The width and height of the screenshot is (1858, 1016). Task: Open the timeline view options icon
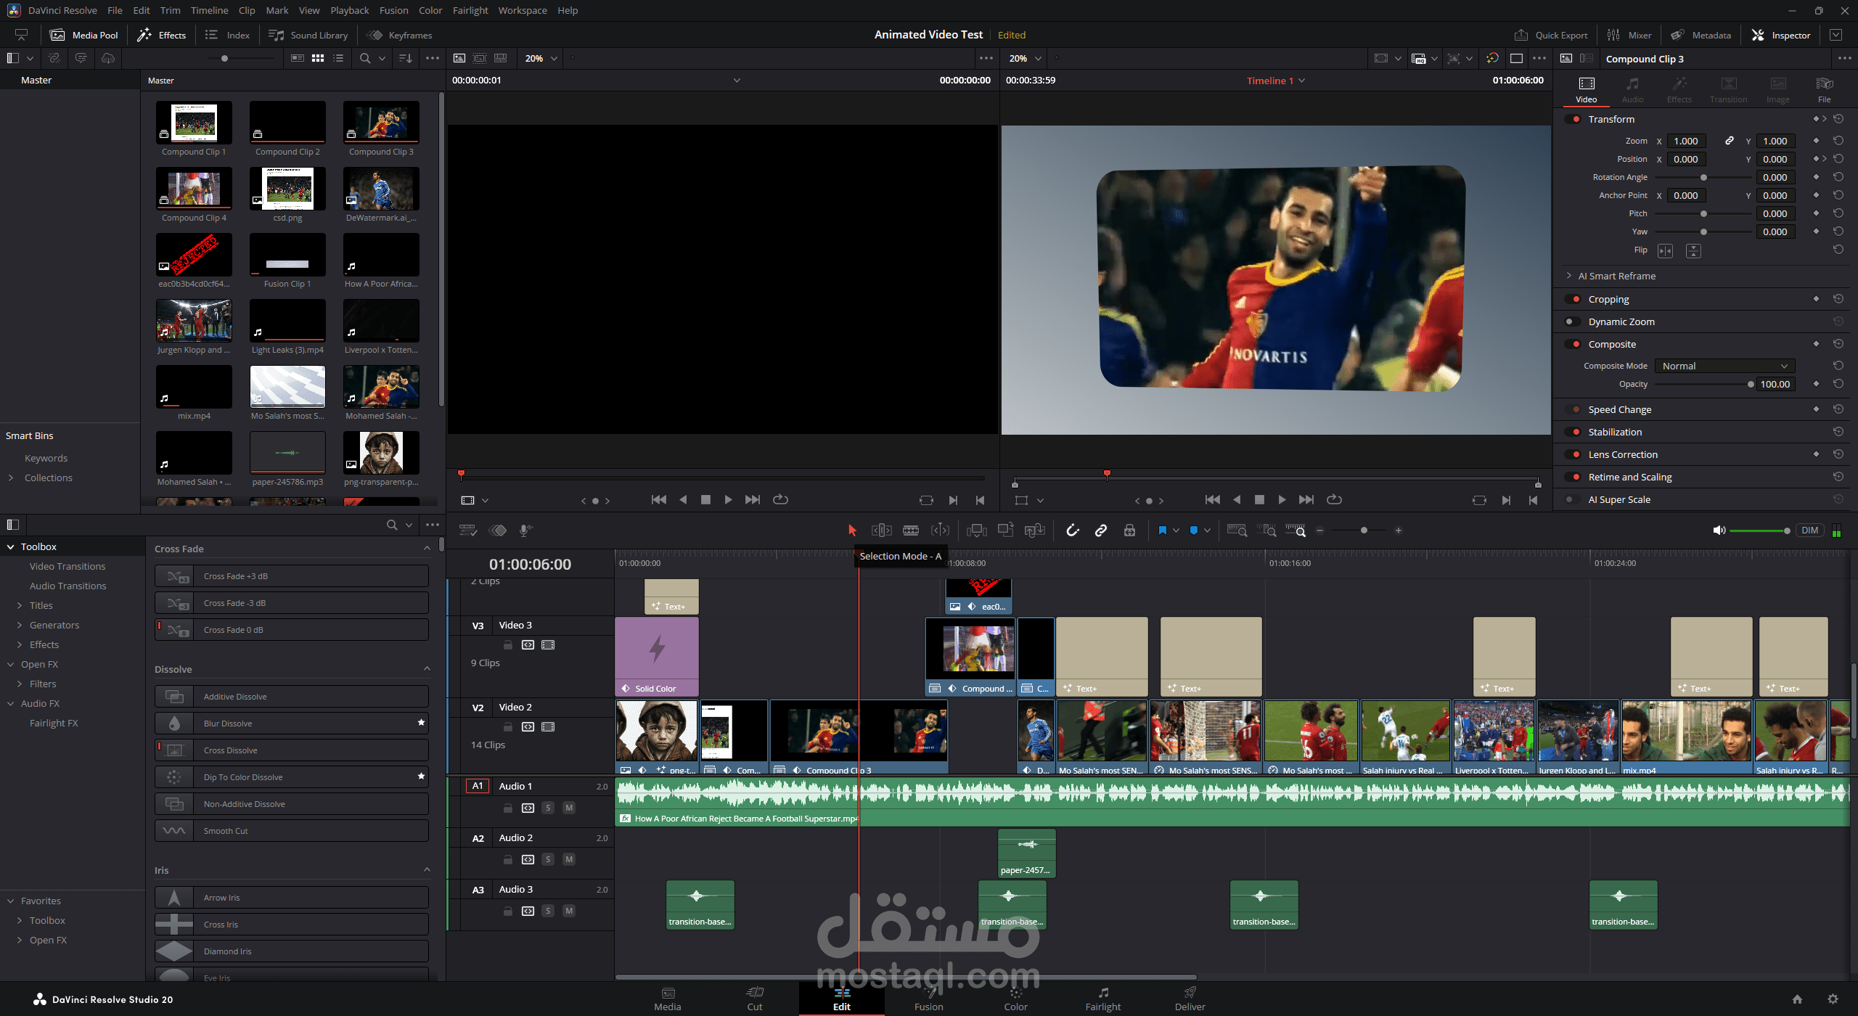pos(468,530)
